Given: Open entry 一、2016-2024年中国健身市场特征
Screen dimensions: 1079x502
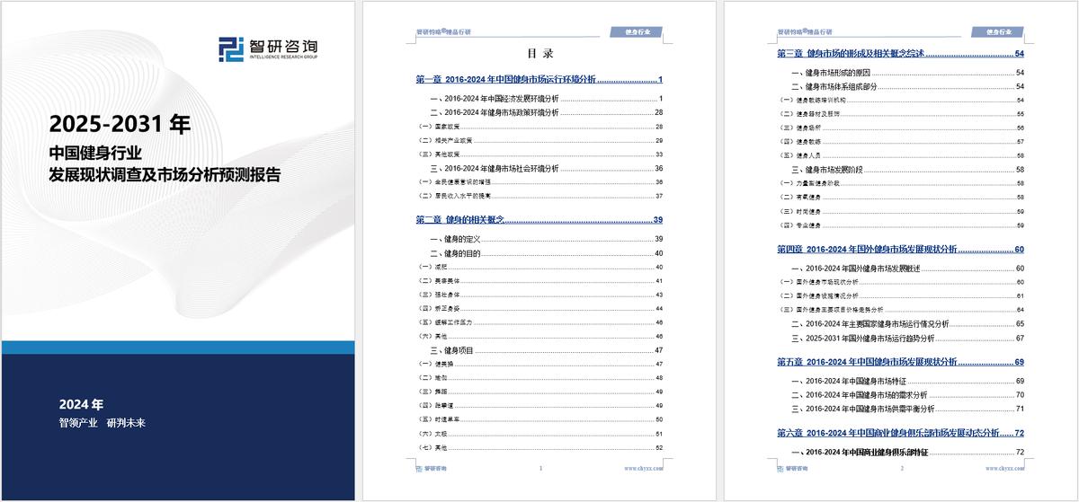Looking at the screenshot, I should pos(907,381).
